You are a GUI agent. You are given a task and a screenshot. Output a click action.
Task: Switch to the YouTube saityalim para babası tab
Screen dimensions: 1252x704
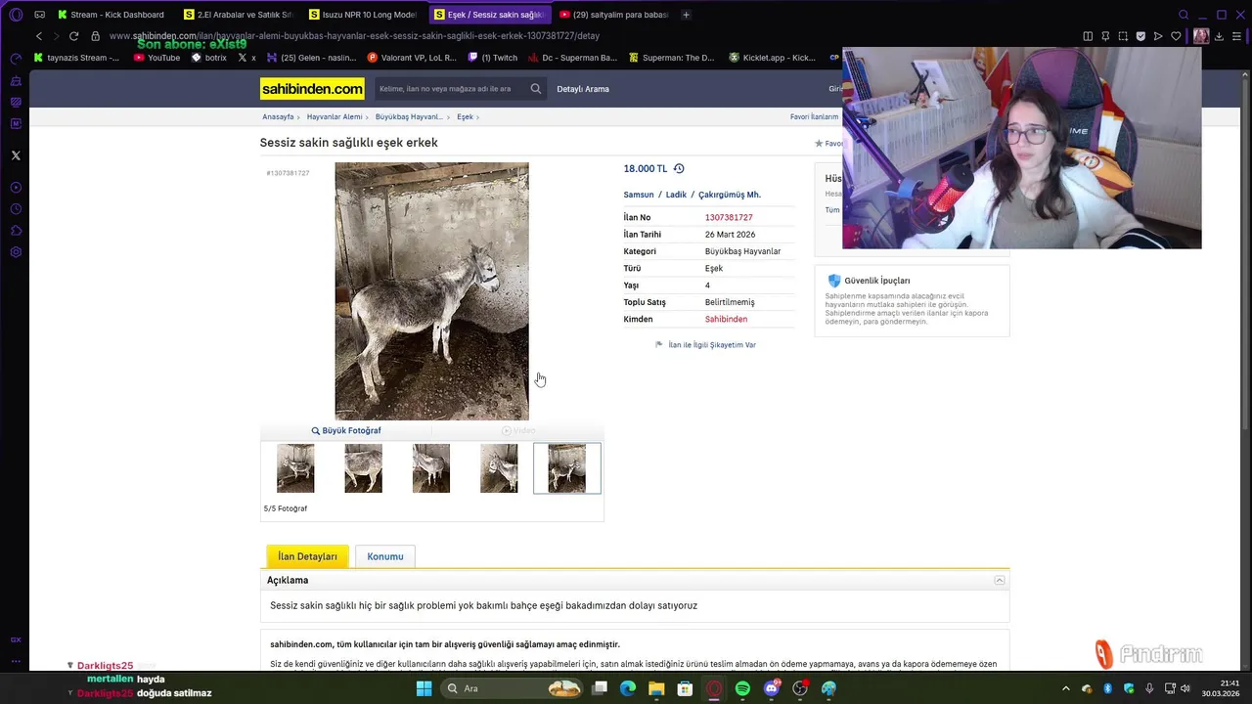(x=614, y=15)
